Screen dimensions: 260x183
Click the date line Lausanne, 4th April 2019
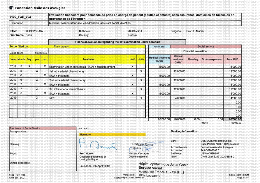94,166
